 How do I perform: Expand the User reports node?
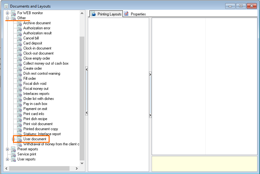point(8,159)
